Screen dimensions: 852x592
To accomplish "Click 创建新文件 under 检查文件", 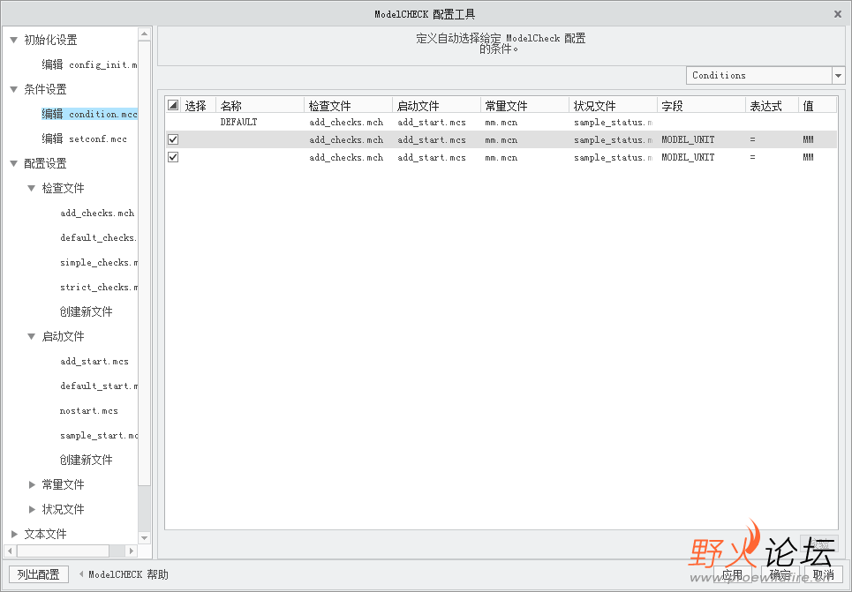I will pos(86,311).
